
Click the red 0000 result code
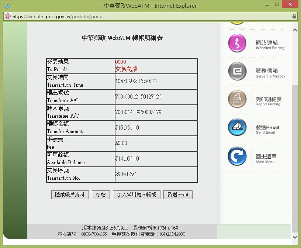point(121,62)
